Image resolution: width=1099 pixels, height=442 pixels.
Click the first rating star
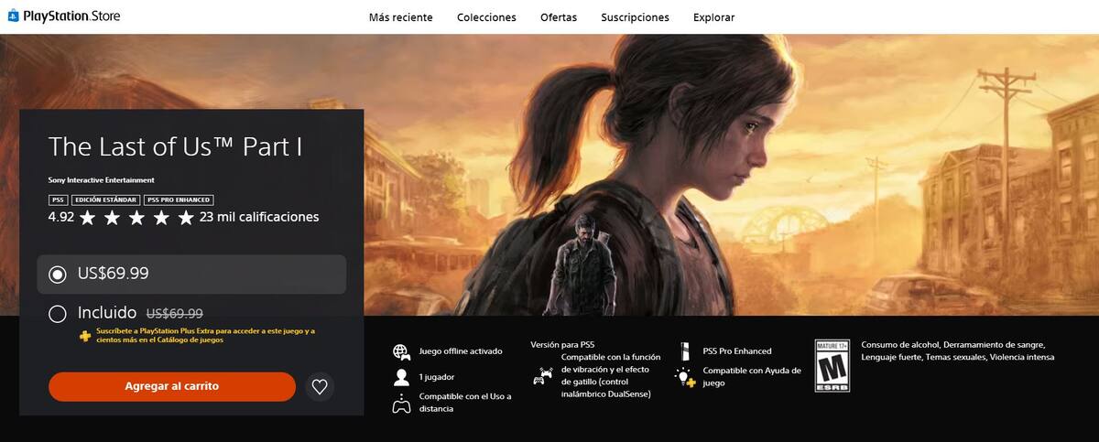click(87, 217)
